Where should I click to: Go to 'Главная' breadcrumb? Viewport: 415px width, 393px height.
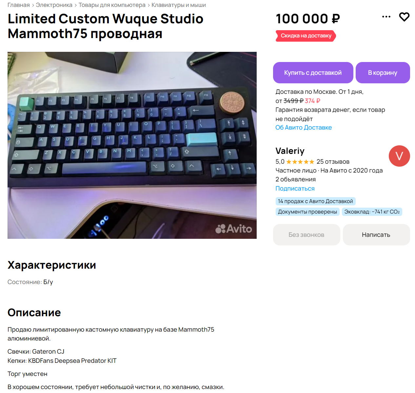19,5
